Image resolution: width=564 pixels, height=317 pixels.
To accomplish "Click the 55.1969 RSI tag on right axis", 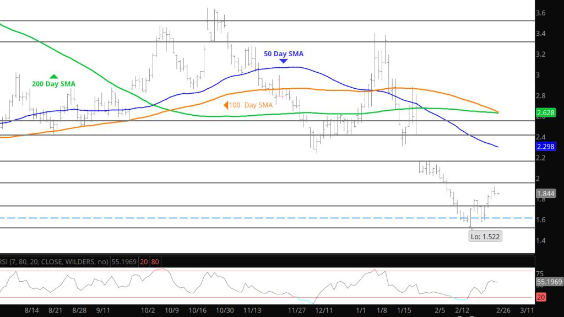I will click(x=549, y=282).
